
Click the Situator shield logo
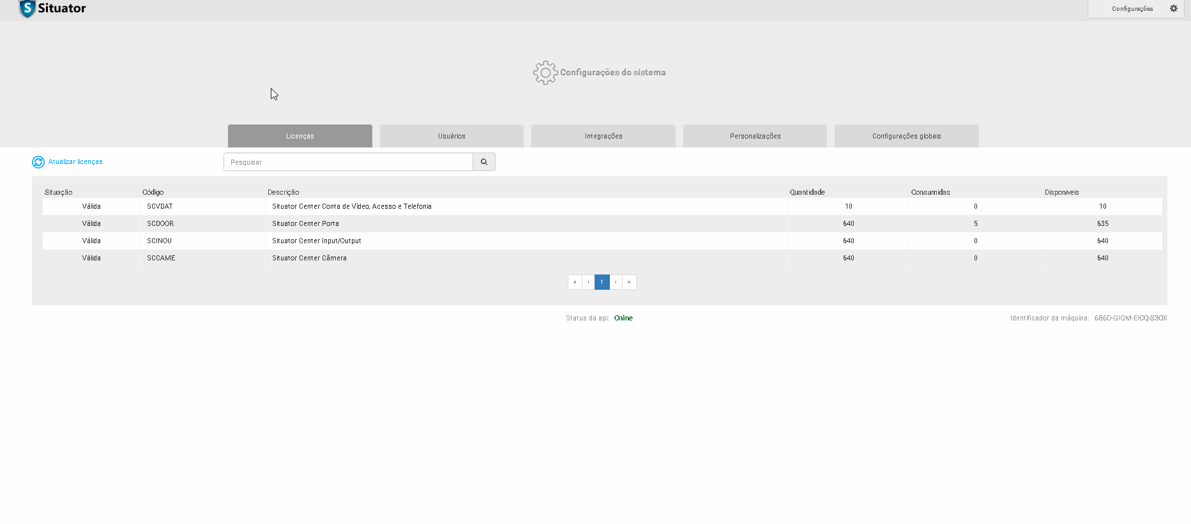tap(27, 8)
